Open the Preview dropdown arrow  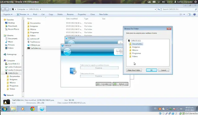(28, 15)
